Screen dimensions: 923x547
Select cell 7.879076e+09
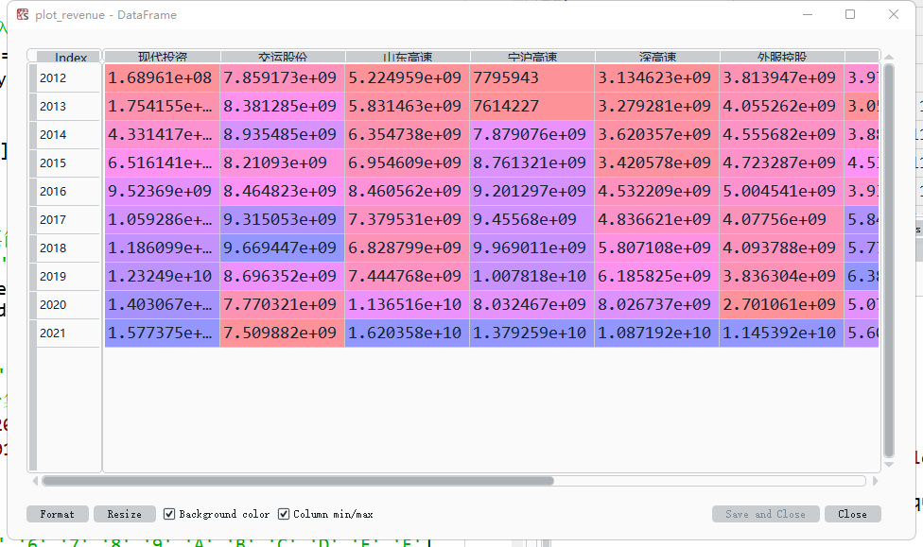point(532,135)
